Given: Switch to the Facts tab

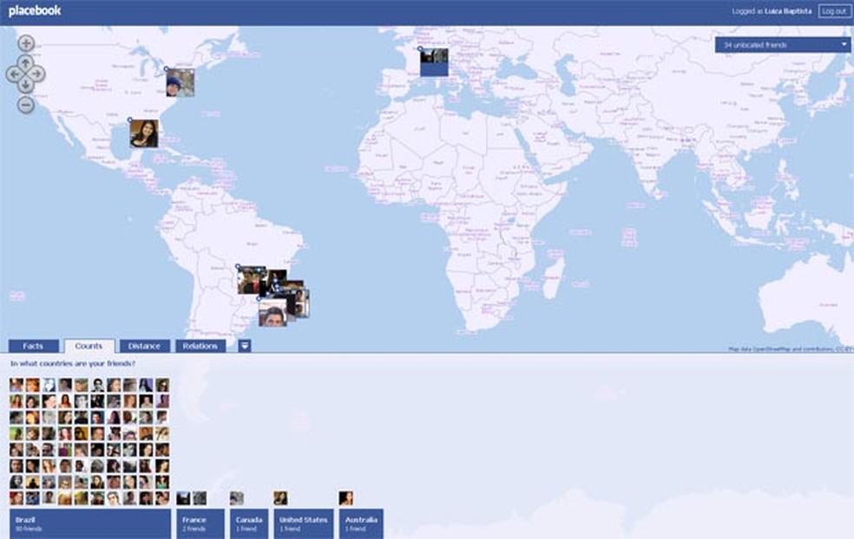Looking at the screenshot, I should point(32,345).
